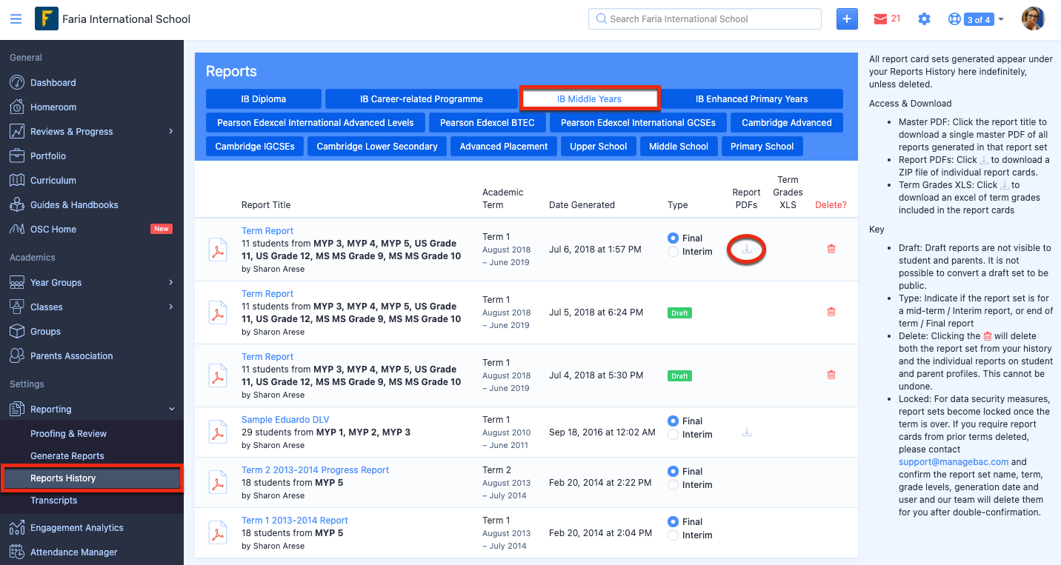Click the blue plus add button
The image size is (1061, 565).
coord(847,19)
